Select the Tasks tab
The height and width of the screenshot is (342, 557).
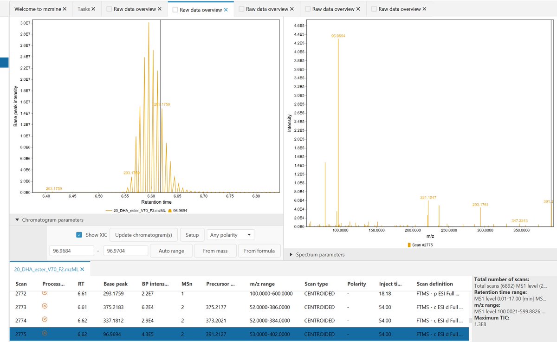click(84, 8)
